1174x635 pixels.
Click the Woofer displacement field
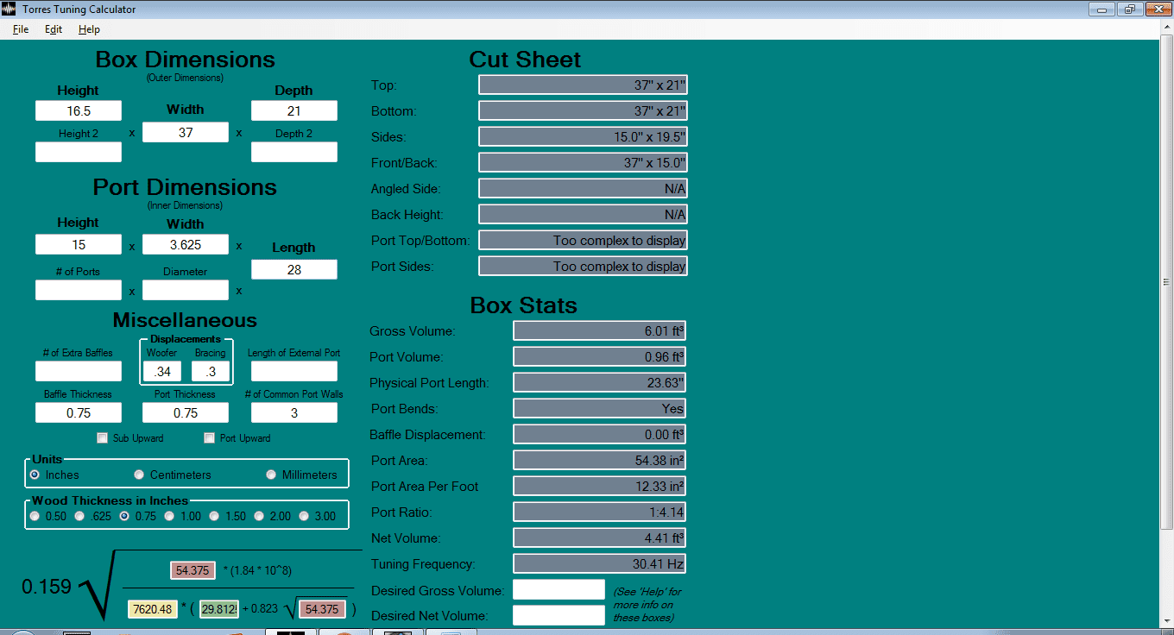162,371
